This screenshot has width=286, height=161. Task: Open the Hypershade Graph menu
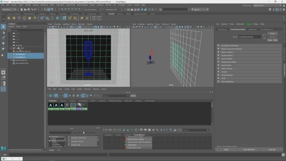(80, 89)
